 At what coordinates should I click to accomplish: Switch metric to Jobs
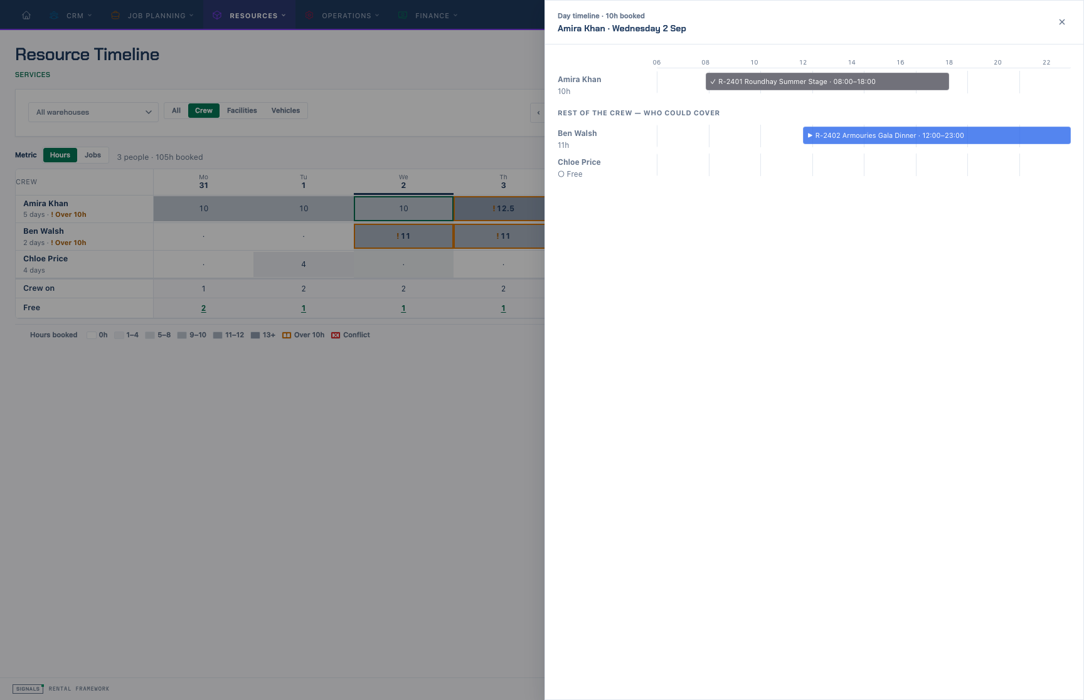pyautogui.click(x=93, y=155)
